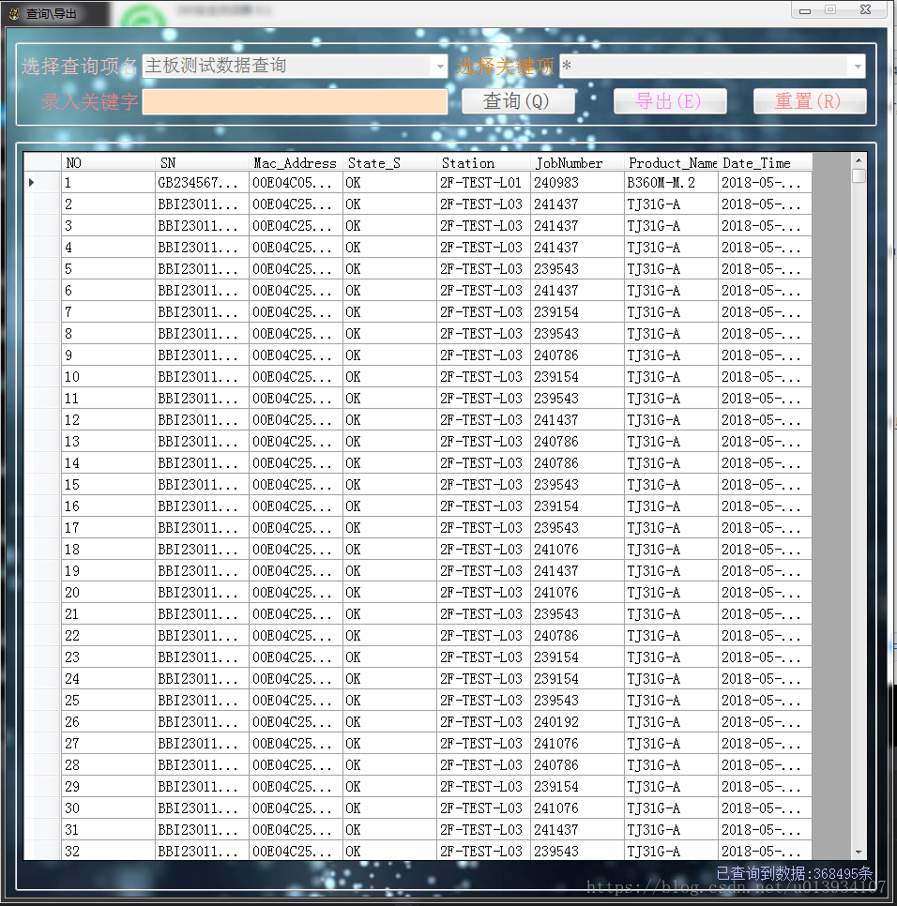Click the Date_Time column header

coord(766,162)
